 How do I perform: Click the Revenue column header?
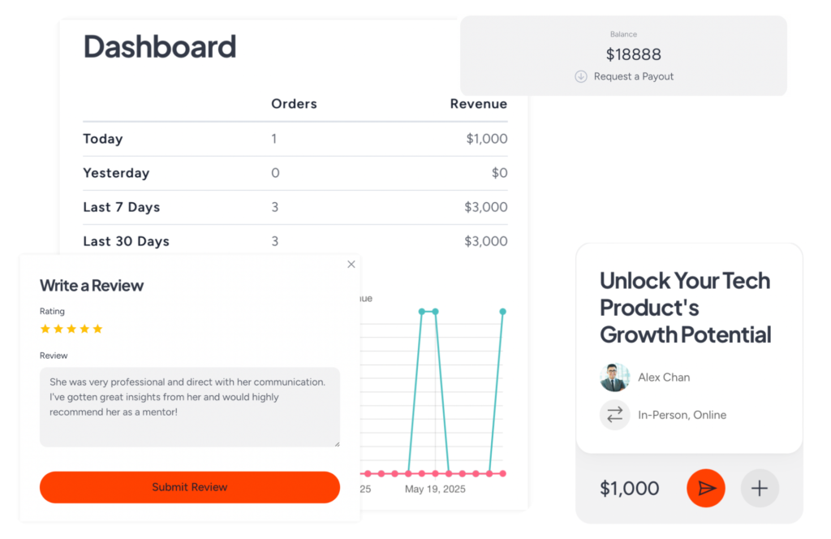(479, 104)
